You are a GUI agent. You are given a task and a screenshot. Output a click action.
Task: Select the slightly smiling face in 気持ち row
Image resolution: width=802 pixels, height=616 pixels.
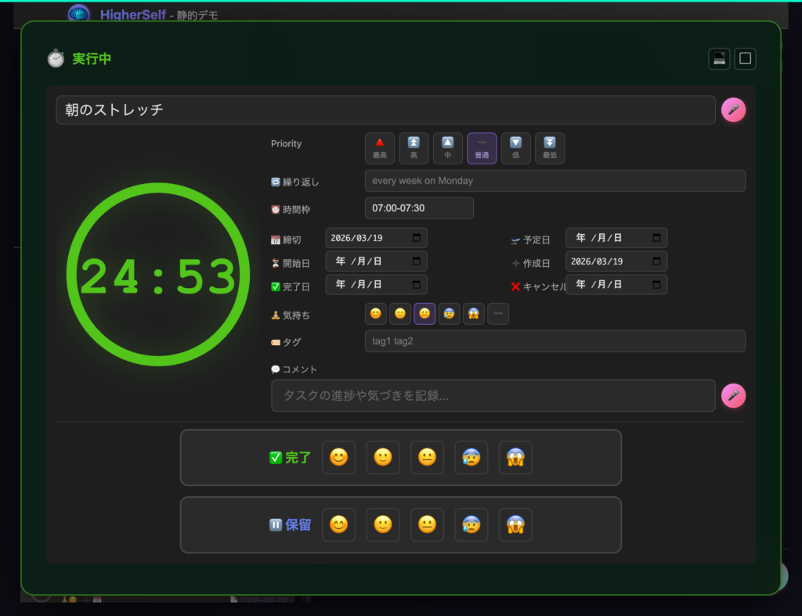(400, 314)
